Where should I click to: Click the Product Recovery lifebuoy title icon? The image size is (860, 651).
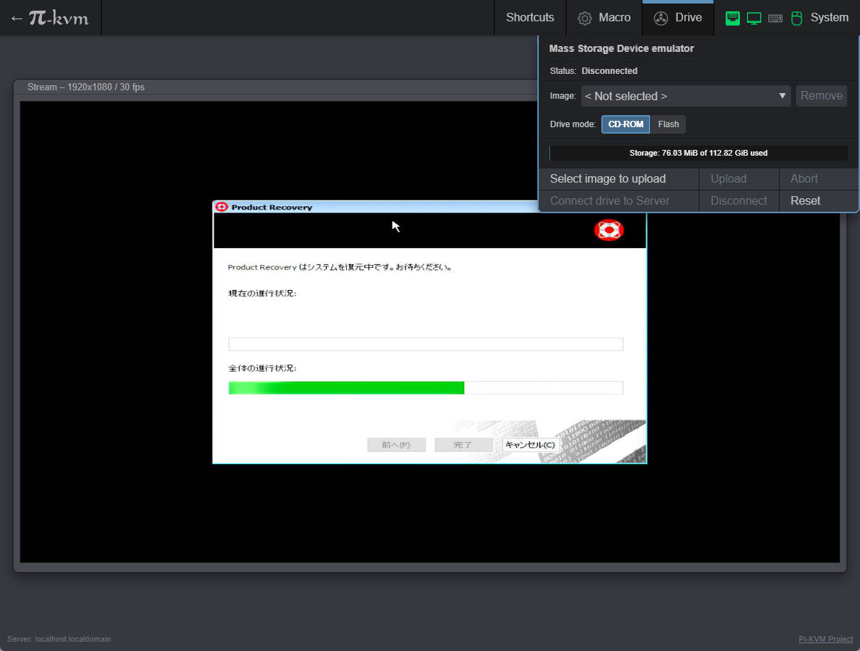tap(221, 207)
